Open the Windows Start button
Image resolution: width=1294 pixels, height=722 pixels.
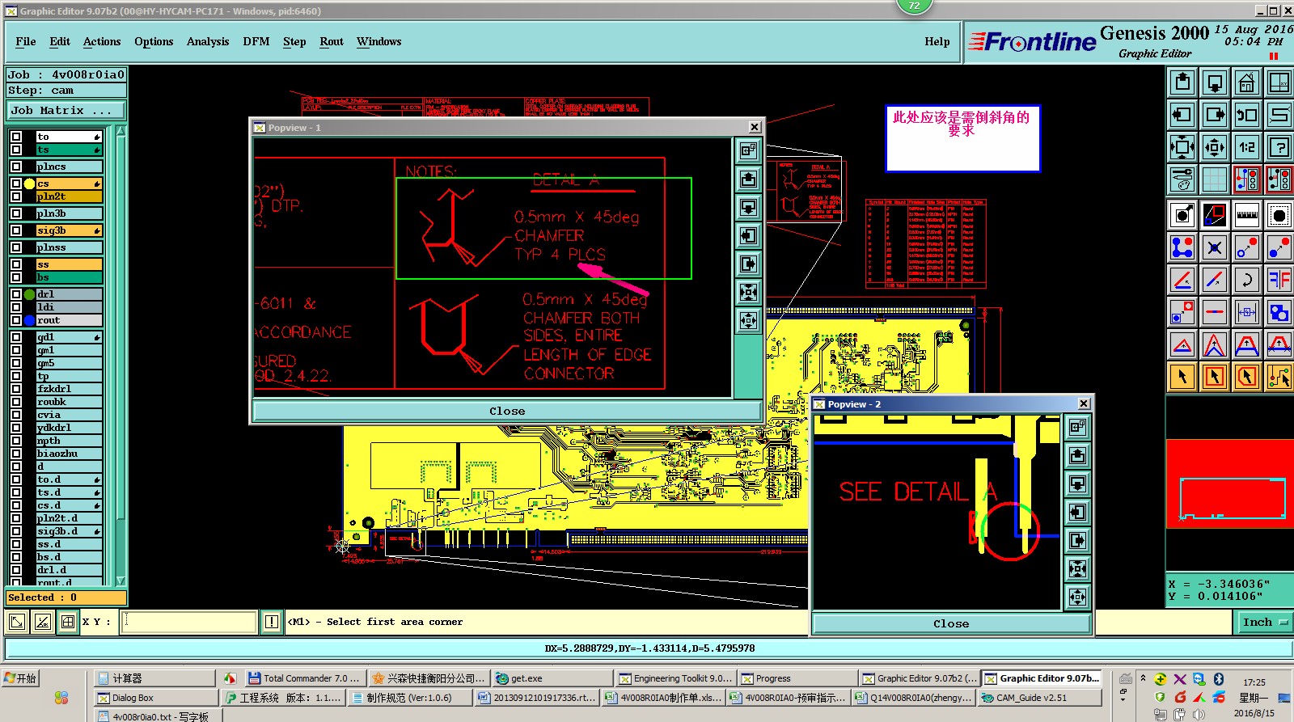[x=21, y=678]
